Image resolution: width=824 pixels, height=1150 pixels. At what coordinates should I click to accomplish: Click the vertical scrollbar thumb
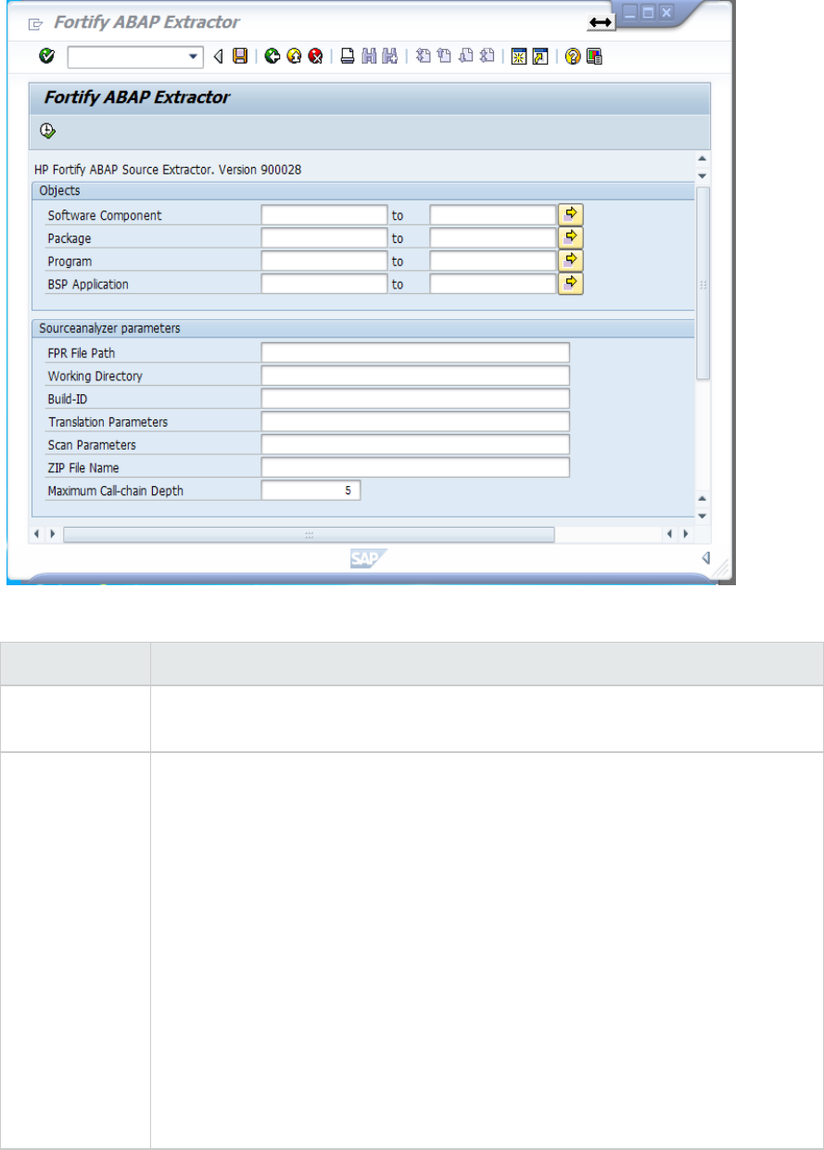(703, 284)
